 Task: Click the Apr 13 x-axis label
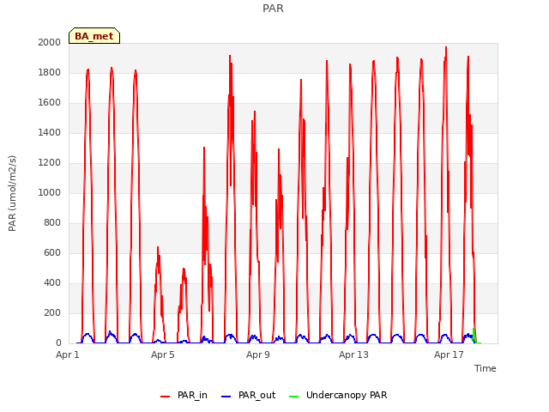pyautogui.click(x=353, y=354)
